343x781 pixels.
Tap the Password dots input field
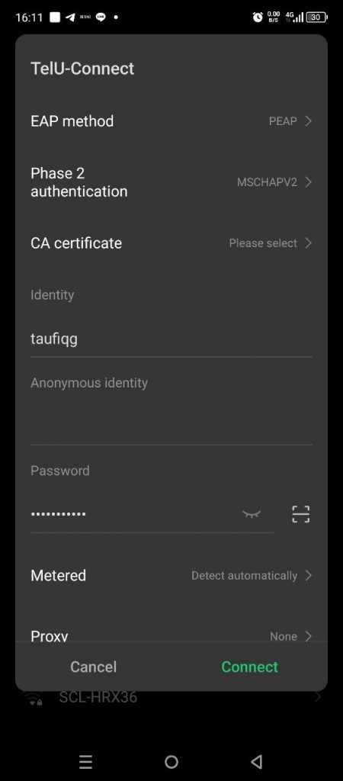coord(134,513)
